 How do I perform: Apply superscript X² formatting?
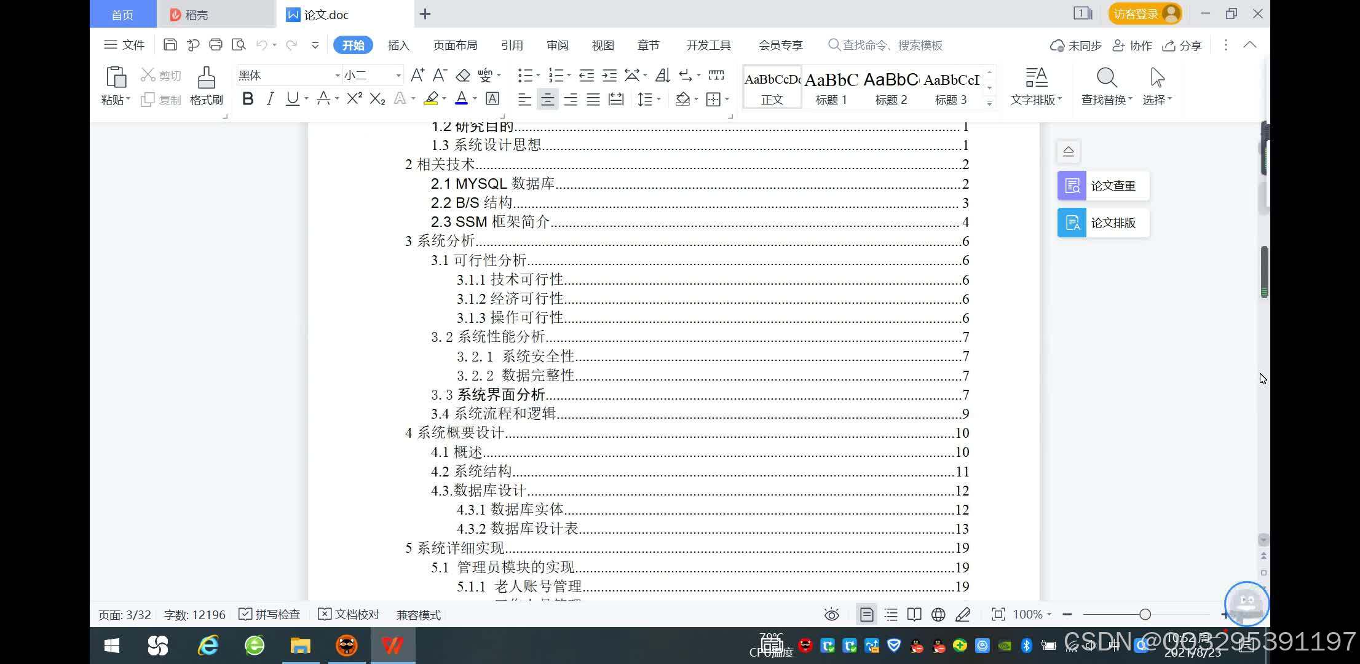click(x=355, y=98)
